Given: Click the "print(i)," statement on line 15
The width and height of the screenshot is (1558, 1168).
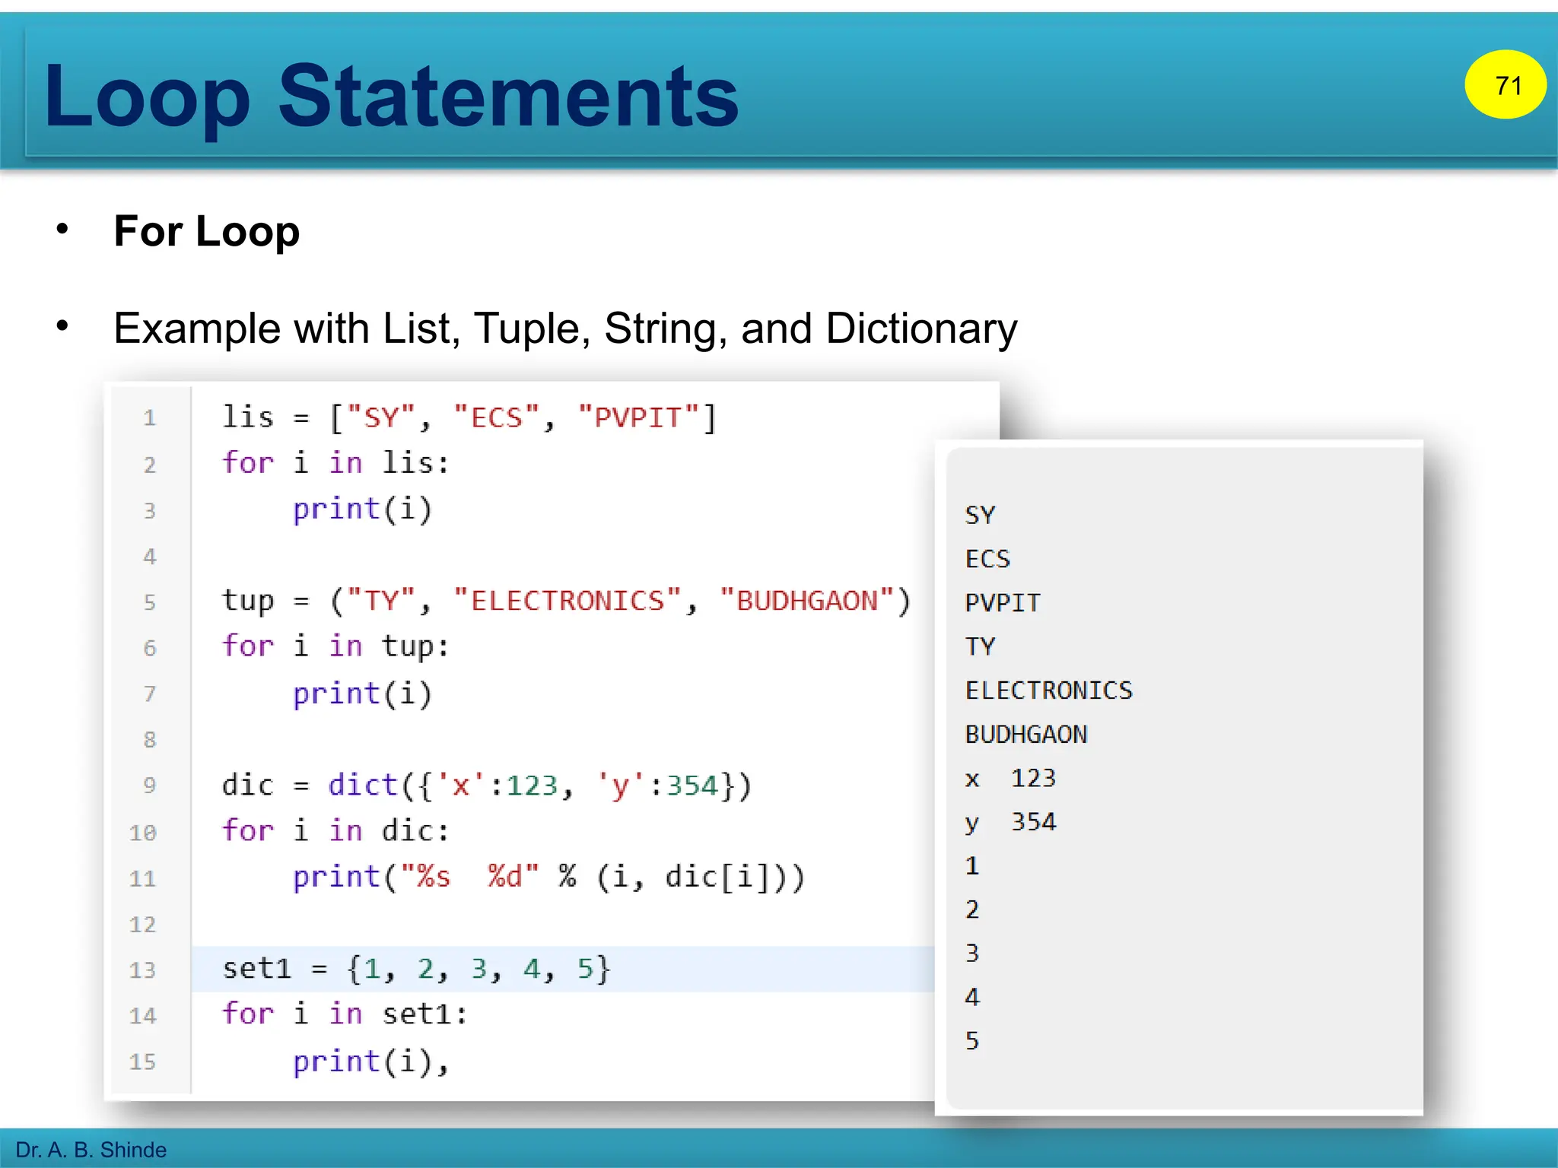Looking at the screenshot, I should tap(371, 1062).
